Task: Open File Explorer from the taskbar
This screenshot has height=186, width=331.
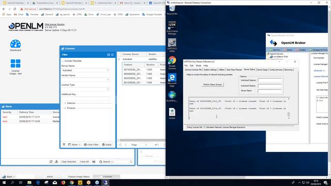Action: [x=29, y=182]
